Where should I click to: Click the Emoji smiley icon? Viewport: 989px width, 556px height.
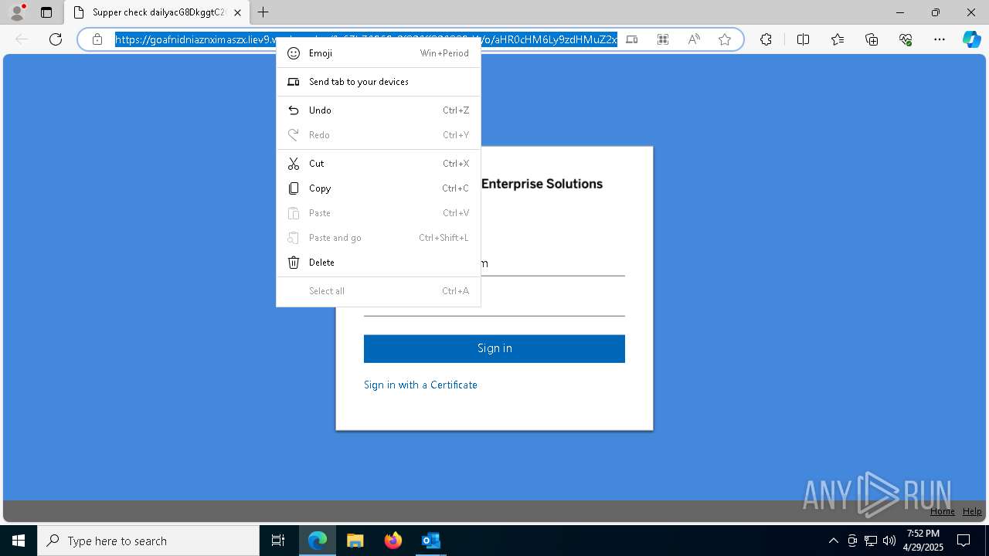[294, 53]
